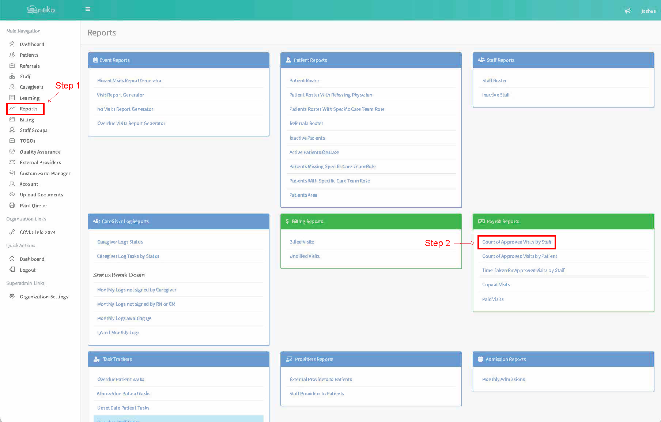Click the COVID Info 2024 link icon

coord(12,232)
